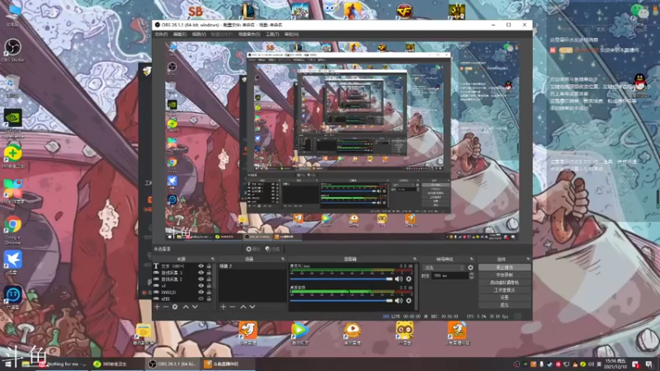Switch to the OBS 26.1.1 taskbar item
This screenshot has height=371, width=660.
pos(172,364)
